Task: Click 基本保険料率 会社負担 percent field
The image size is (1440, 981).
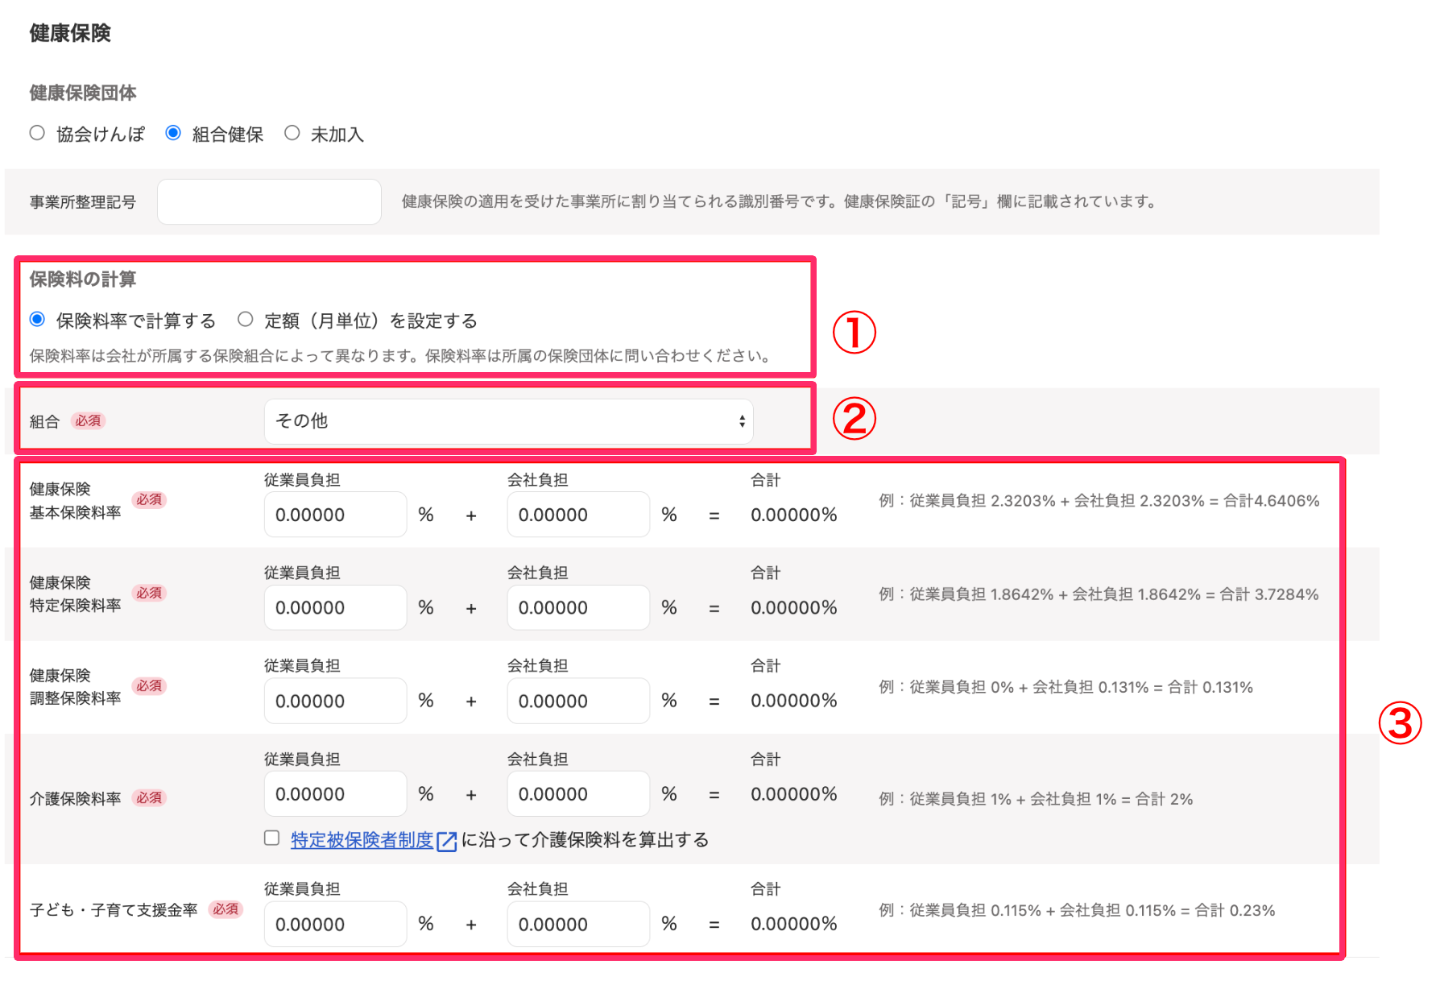Action: point(578,515)
